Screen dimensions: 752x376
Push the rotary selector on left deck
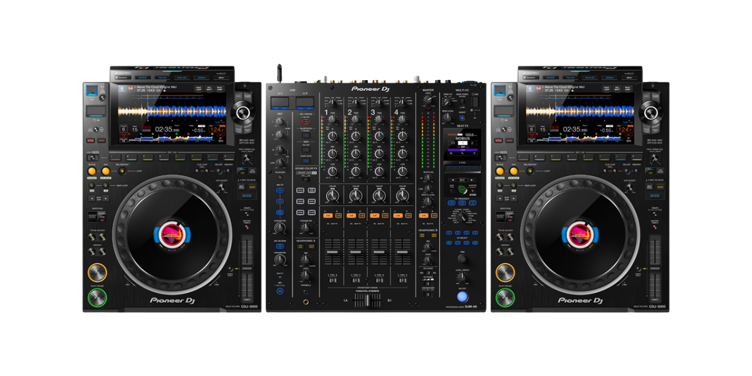(x=243, y=113)
